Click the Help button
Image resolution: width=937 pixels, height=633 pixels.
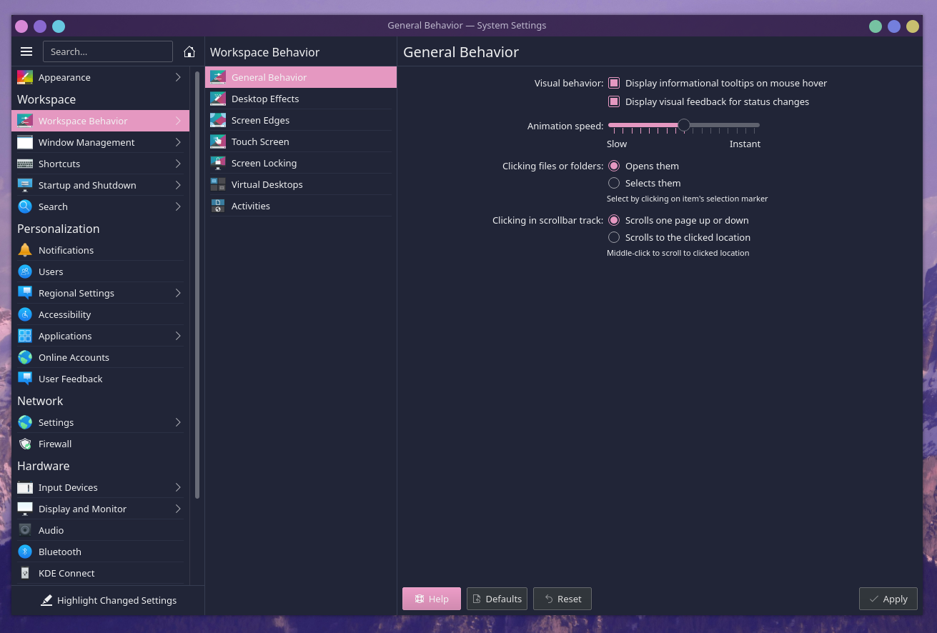(x=432, y=599)
